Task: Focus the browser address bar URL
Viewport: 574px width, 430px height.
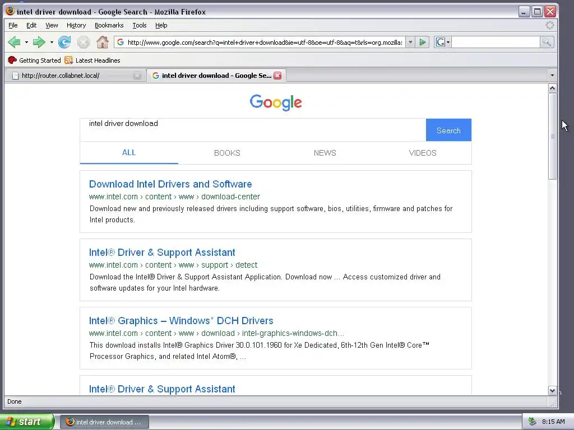Action: tap(265, 43)
